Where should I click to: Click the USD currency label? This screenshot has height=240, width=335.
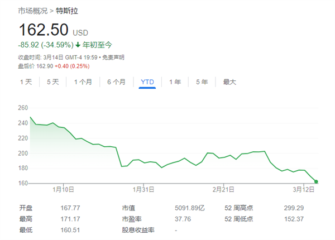(x=80, y=33)
